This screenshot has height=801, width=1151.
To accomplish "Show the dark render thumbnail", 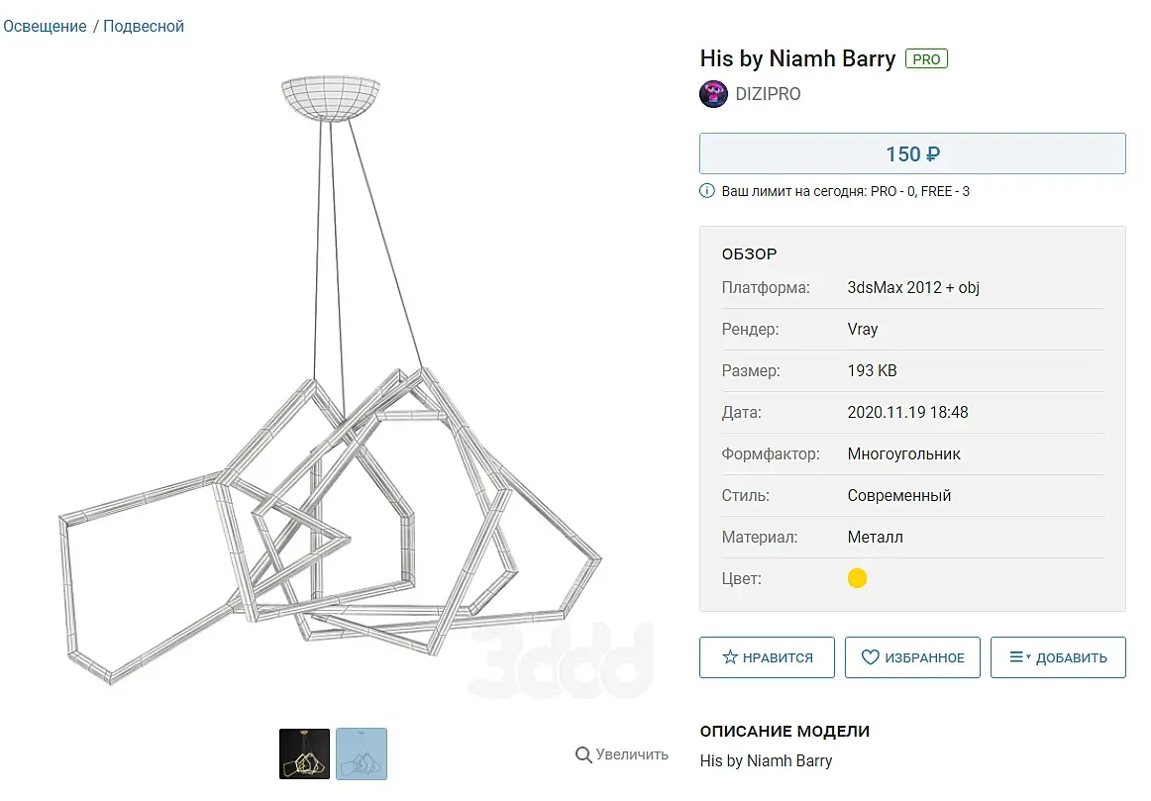I will [x=304, y=753].
